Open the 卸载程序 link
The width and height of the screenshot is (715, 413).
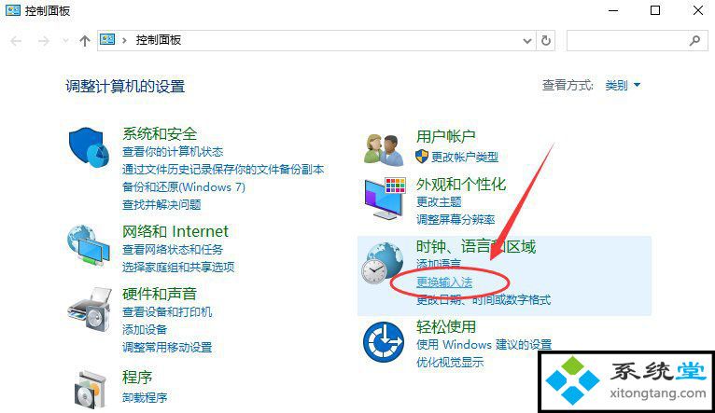145,397
